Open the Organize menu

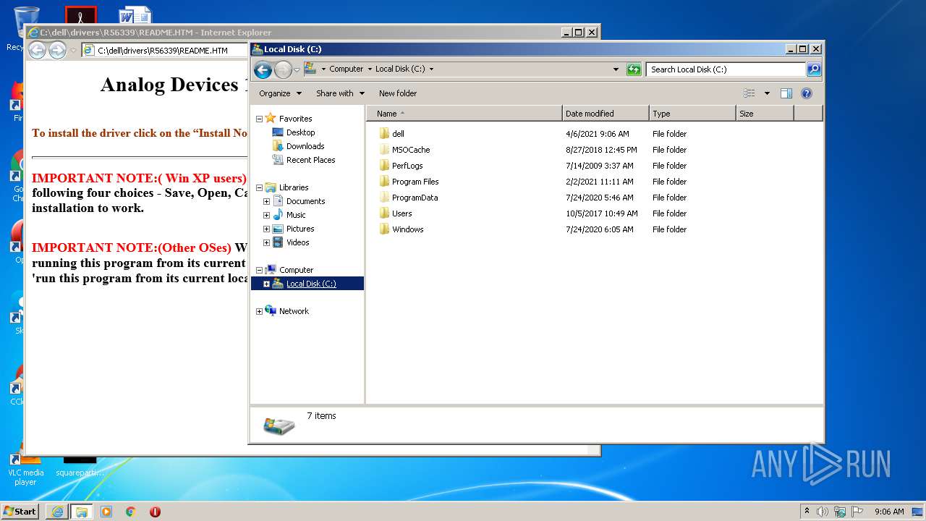pyautogui.click(x=279, y=93)
